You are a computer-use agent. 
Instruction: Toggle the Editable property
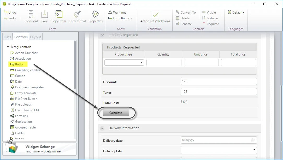click(210, 18)
